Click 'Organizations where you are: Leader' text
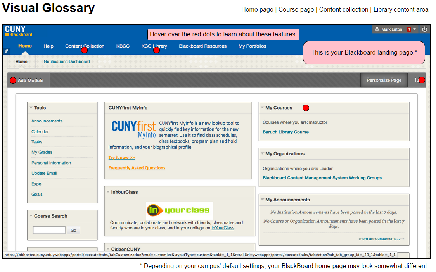Image resolution: width=436 pixels, height=272 pixels. (x=298, y=169)
